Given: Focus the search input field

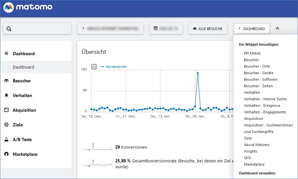Looking at the screenshot, I should (x=37, y=29).
